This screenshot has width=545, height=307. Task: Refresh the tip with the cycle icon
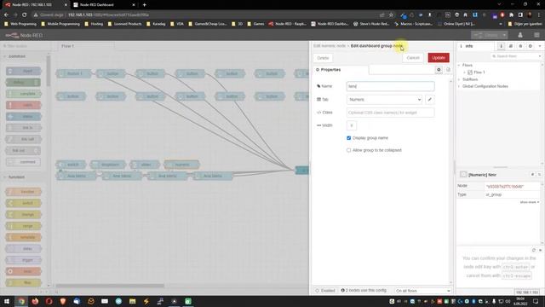(534, 250)
